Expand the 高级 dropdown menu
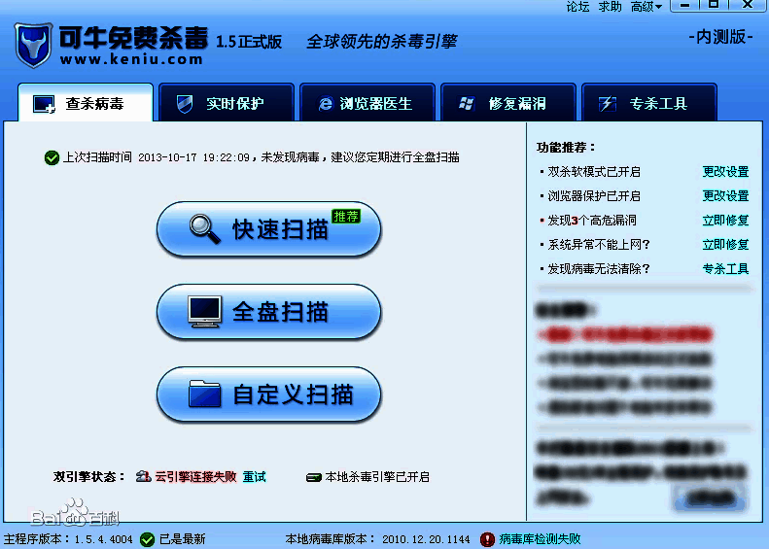 coord(647,7)
